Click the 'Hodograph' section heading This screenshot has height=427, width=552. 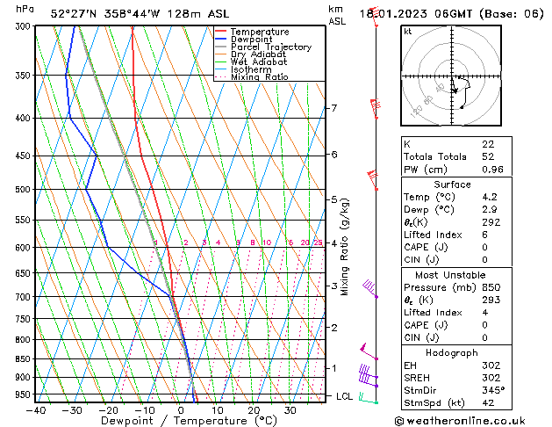(x=452, y=353)
